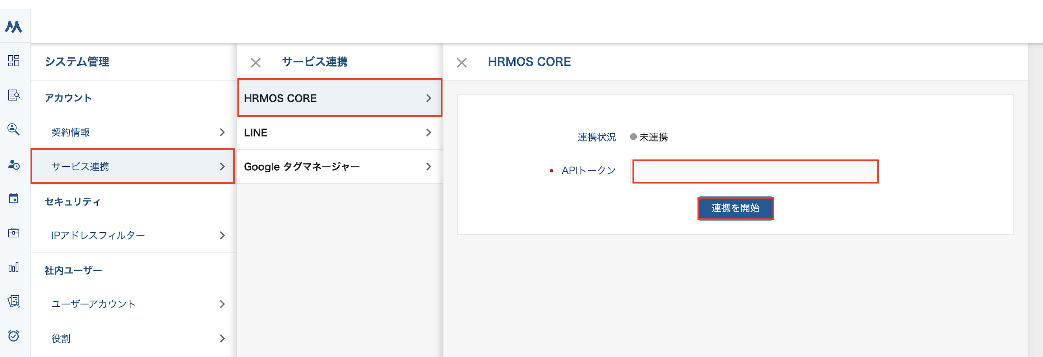The image size is (1043, 357).
Task: Open the briefcase icon in sidebar
Action: [x=14, y=233]
